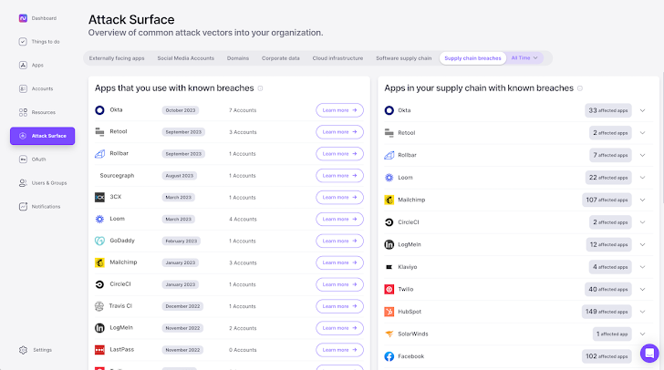Image resolution: width=664 pixels, height=370 pixels.
Task: Open the All Time filter dropdown
Action: [x=526, y=58]
